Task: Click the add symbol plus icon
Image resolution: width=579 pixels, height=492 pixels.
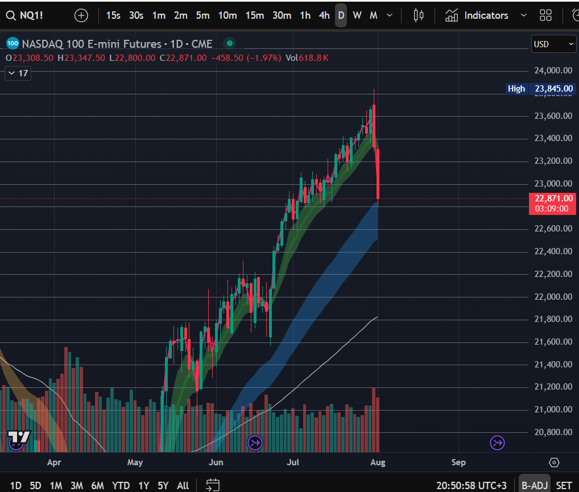Action: pos(81,15)
